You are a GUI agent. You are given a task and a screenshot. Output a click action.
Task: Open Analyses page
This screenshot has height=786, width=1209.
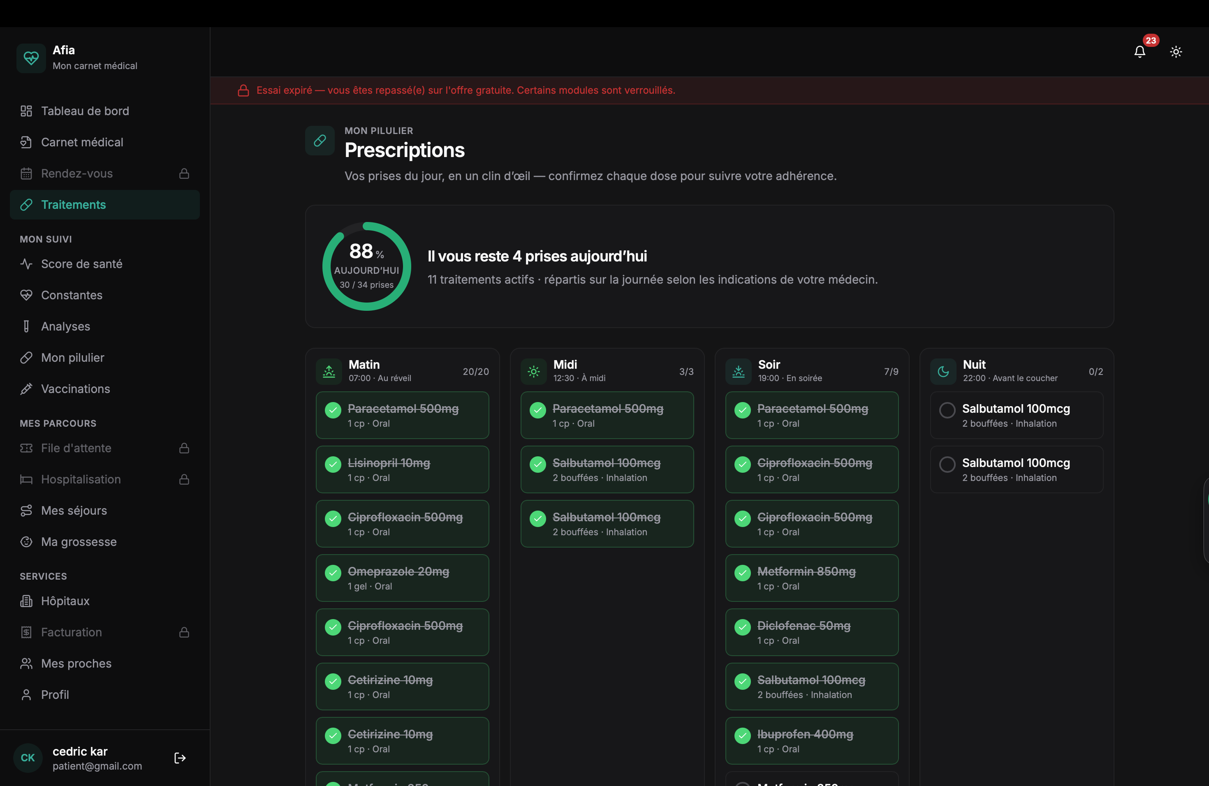(x=104, y=326)
